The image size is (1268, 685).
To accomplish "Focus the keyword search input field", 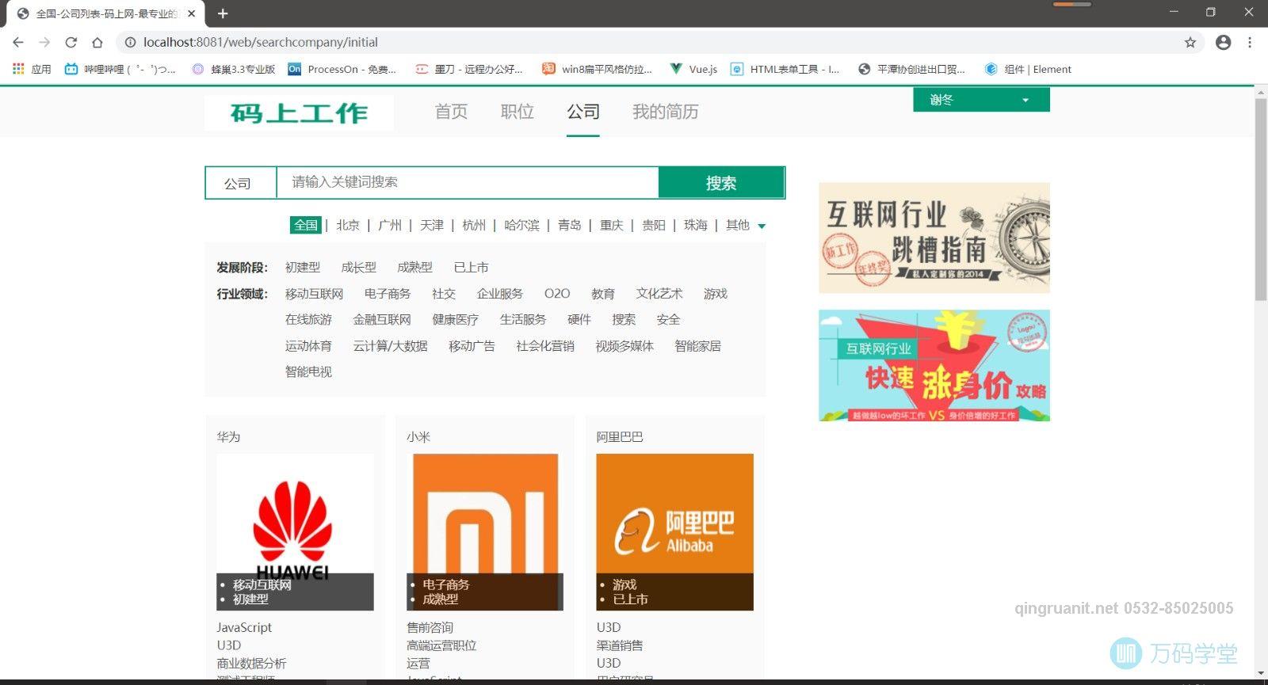I will [468, 182].
